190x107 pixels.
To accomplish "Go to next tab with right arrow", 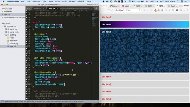I will [x=29, y=8].
